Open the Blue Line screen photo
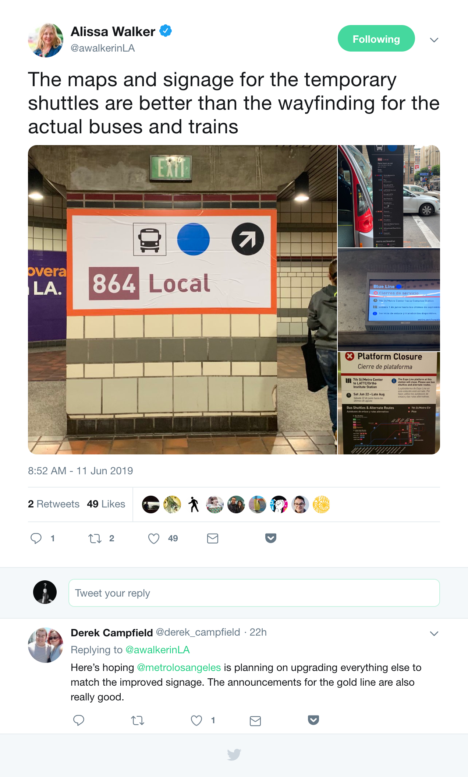The image size is (468, 777). [389, 300]
